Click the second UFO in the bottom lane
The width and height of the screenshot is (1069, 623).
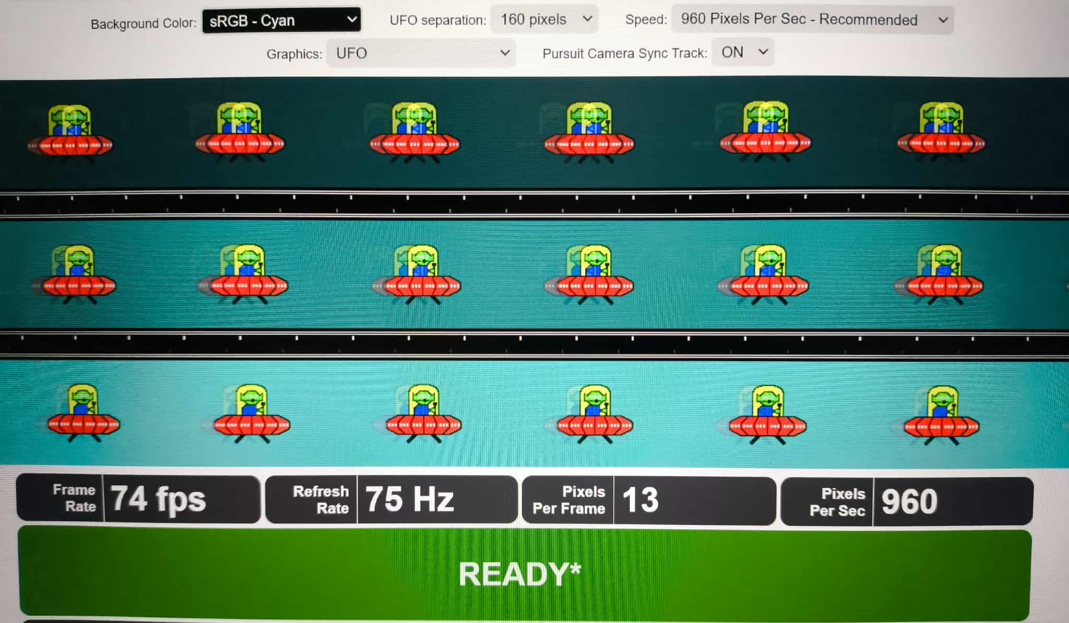[x=251, y=414]
